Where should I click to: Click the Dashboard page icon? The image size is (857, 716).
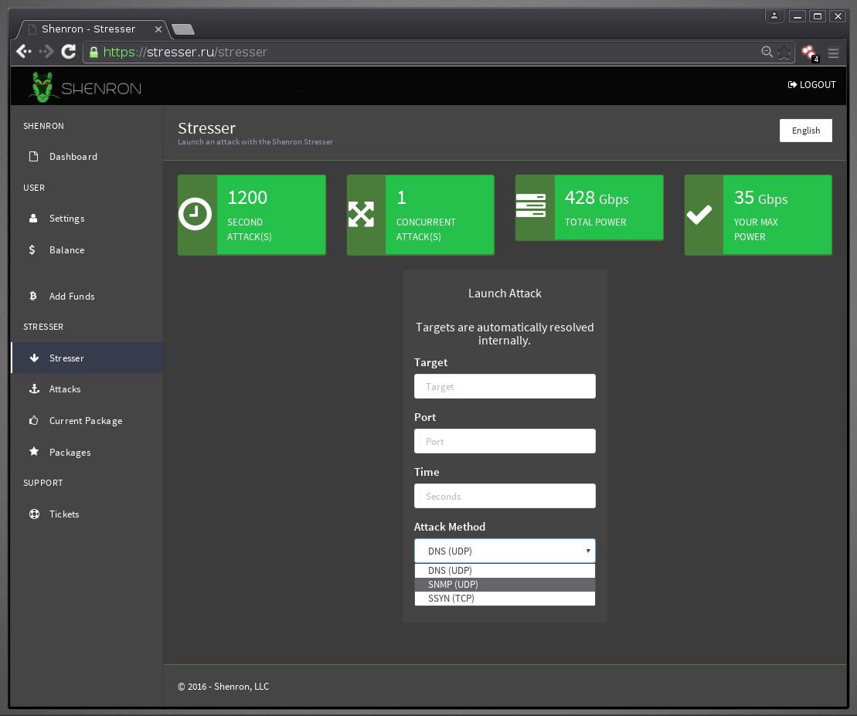pyautogui.click(x=33, y=157)
